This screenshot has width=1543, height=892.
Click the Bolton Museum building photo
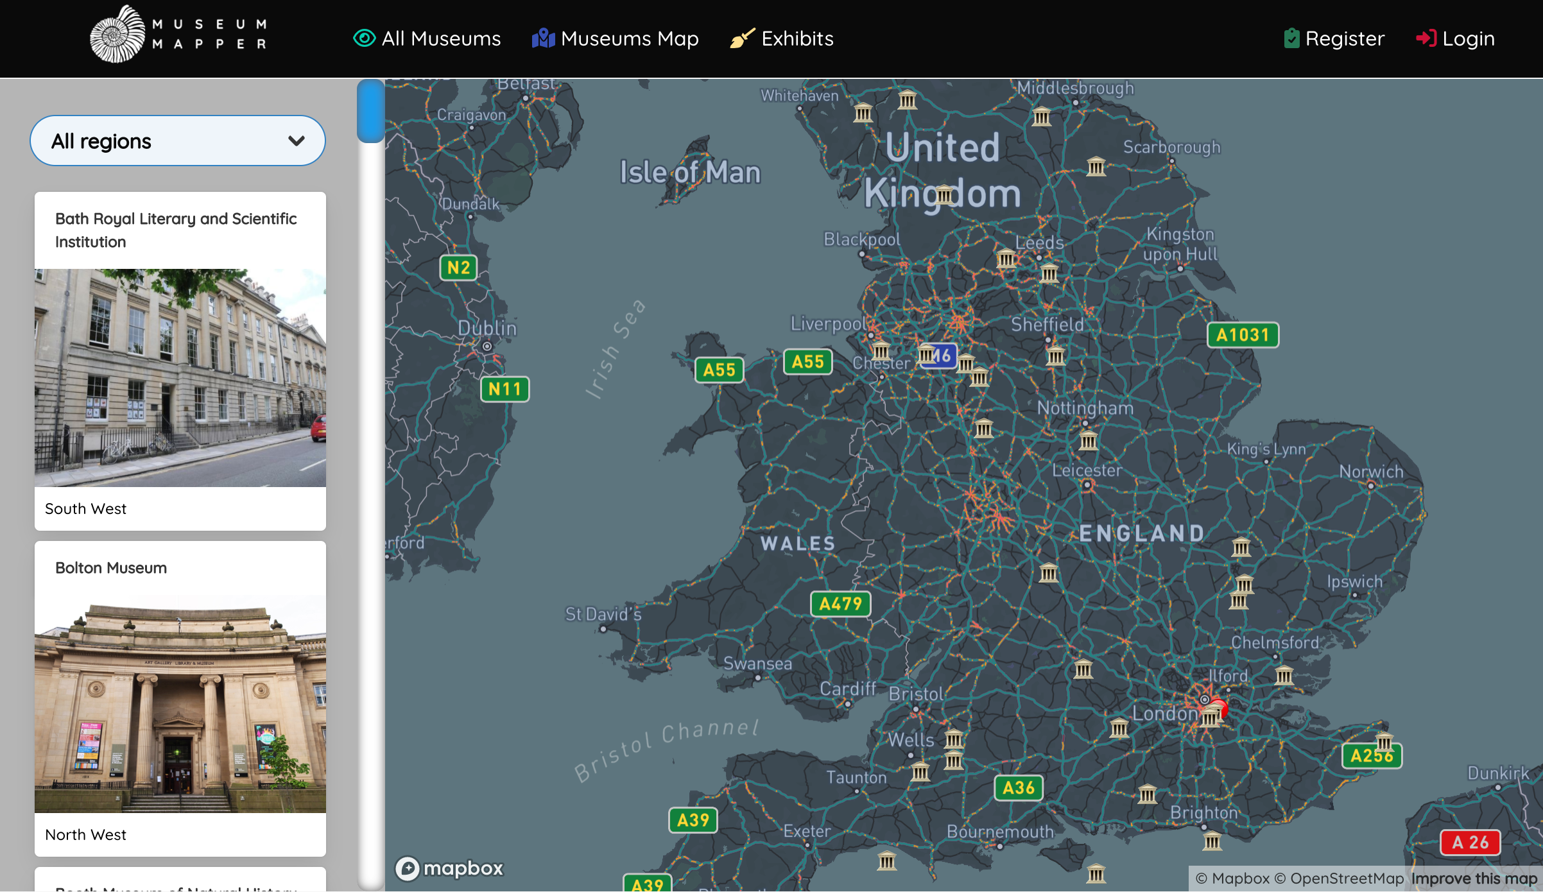point(180,704)
